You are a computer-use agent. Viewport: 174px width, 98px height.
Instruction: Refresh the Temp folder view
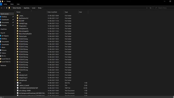click(150, 8)
